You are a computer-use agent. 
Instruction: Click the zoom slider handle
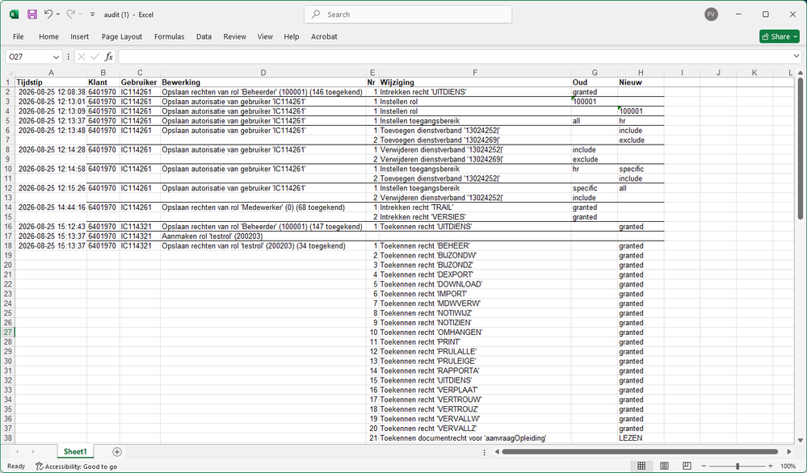click(x=738, y=466)
